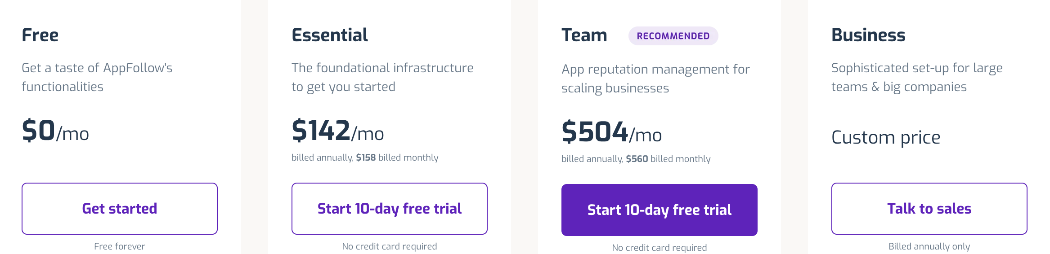The height and width of the screenshot is (254, 1050).
Task: Start the Essential plan 10-day free trial
Action: (390, 209)
